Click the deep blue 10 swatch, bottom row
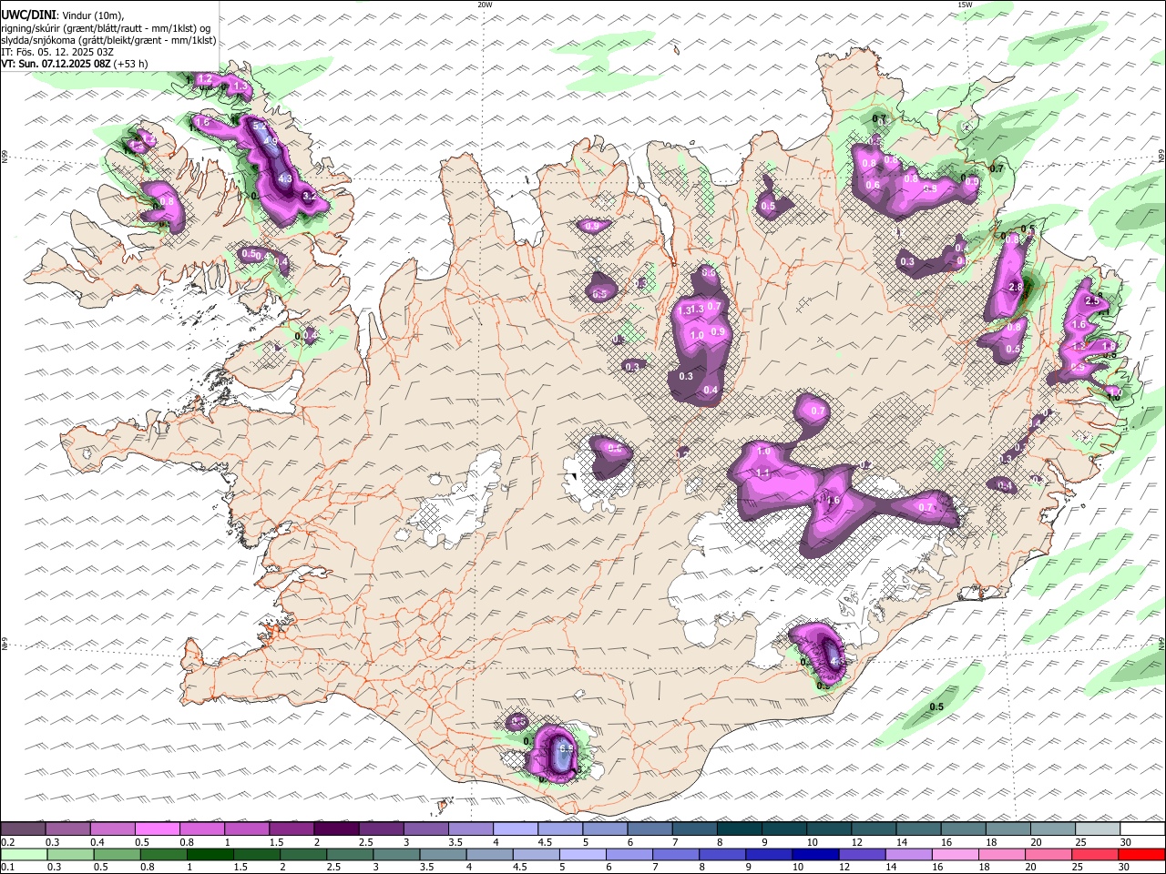The height and width of the screenshot is (874, 1166). [x=813, y=854]
